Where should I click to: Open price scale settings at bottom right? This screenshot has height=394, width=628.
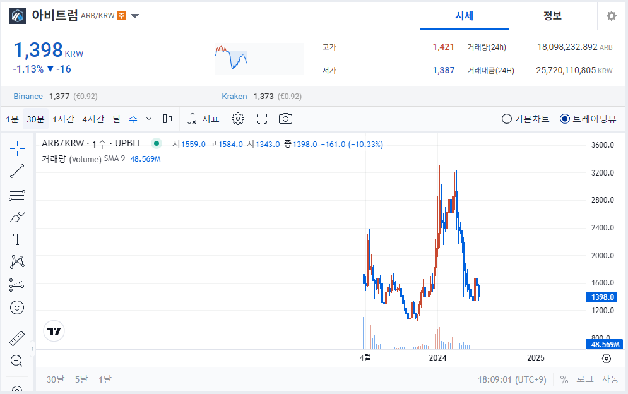pyautogui.click(x=607, y=359)
